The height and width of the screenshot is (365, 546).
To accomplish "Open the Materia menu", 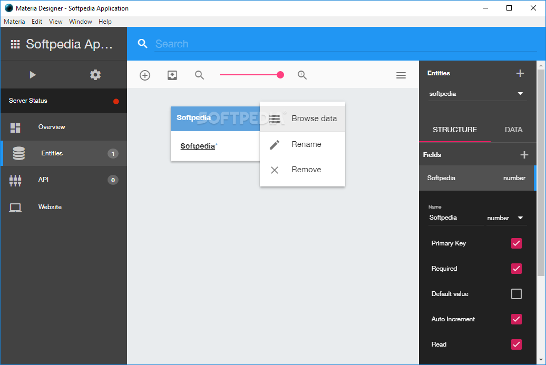I will 14,22.
